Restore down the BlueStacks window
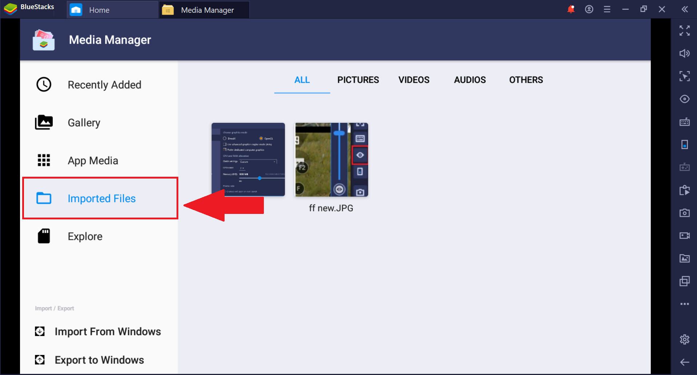Viewport: 697px width, 375px height. [643, 9]
